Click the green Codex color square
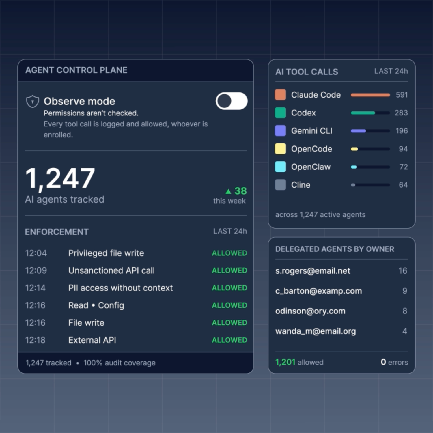433x433 pixels. point(280,113)
